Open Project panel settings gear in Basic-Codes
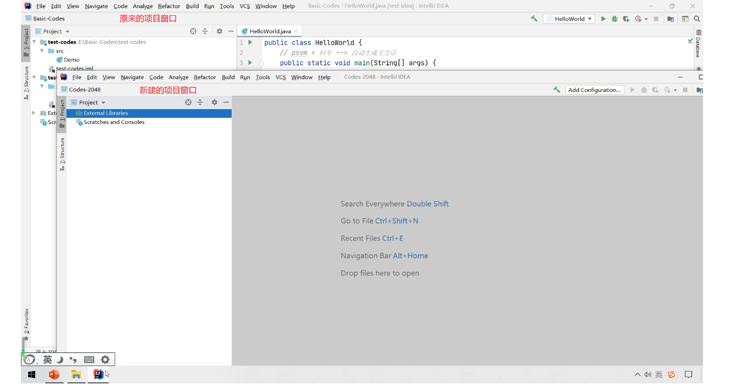 coord(219,31)
